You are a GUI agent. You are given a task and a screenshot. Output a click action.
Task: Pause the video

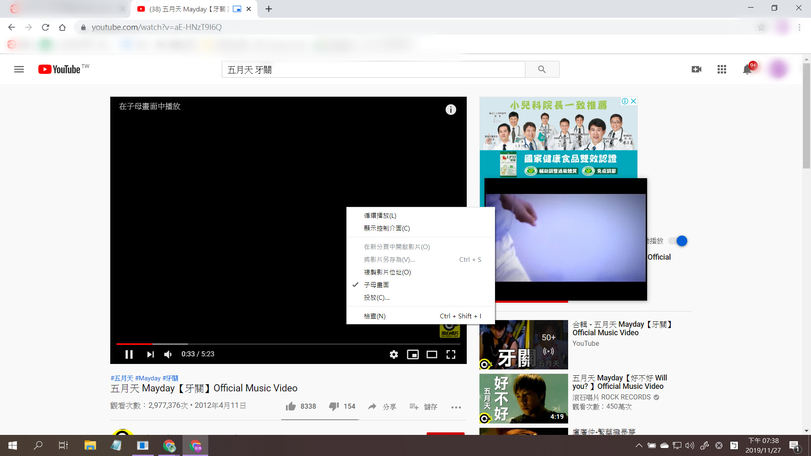[129, 354]
